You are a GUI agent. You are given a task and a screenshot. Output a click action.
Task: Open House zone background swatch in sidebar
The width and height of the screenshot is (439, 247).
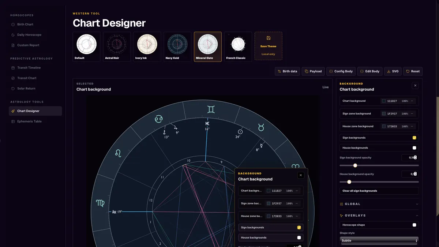coord(384,126)
